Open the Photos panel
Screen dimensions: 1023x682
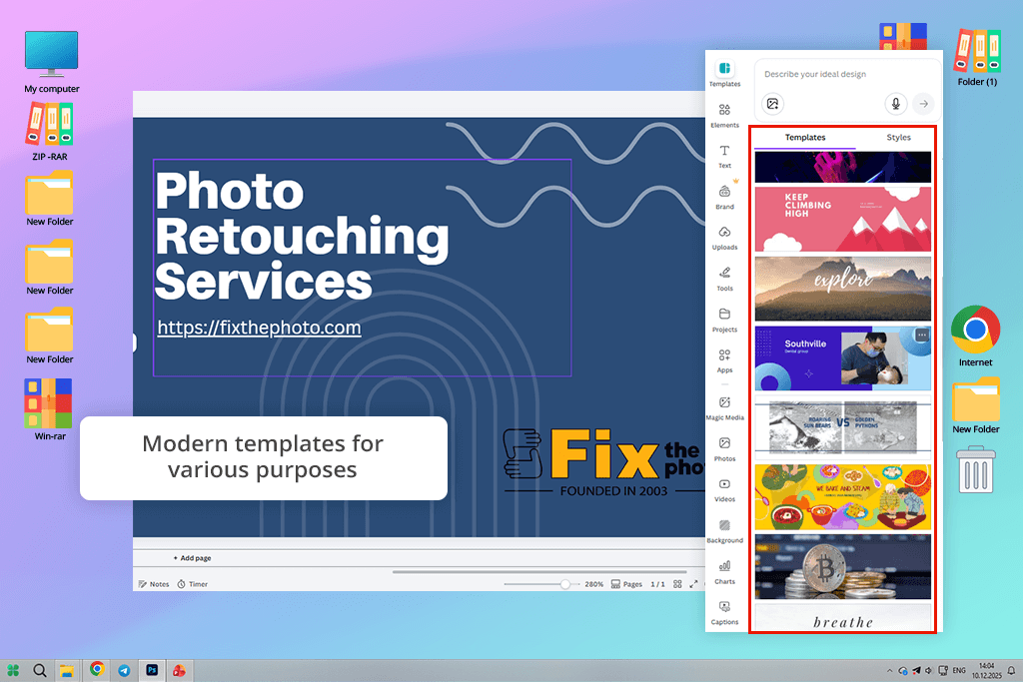[724, 449]
